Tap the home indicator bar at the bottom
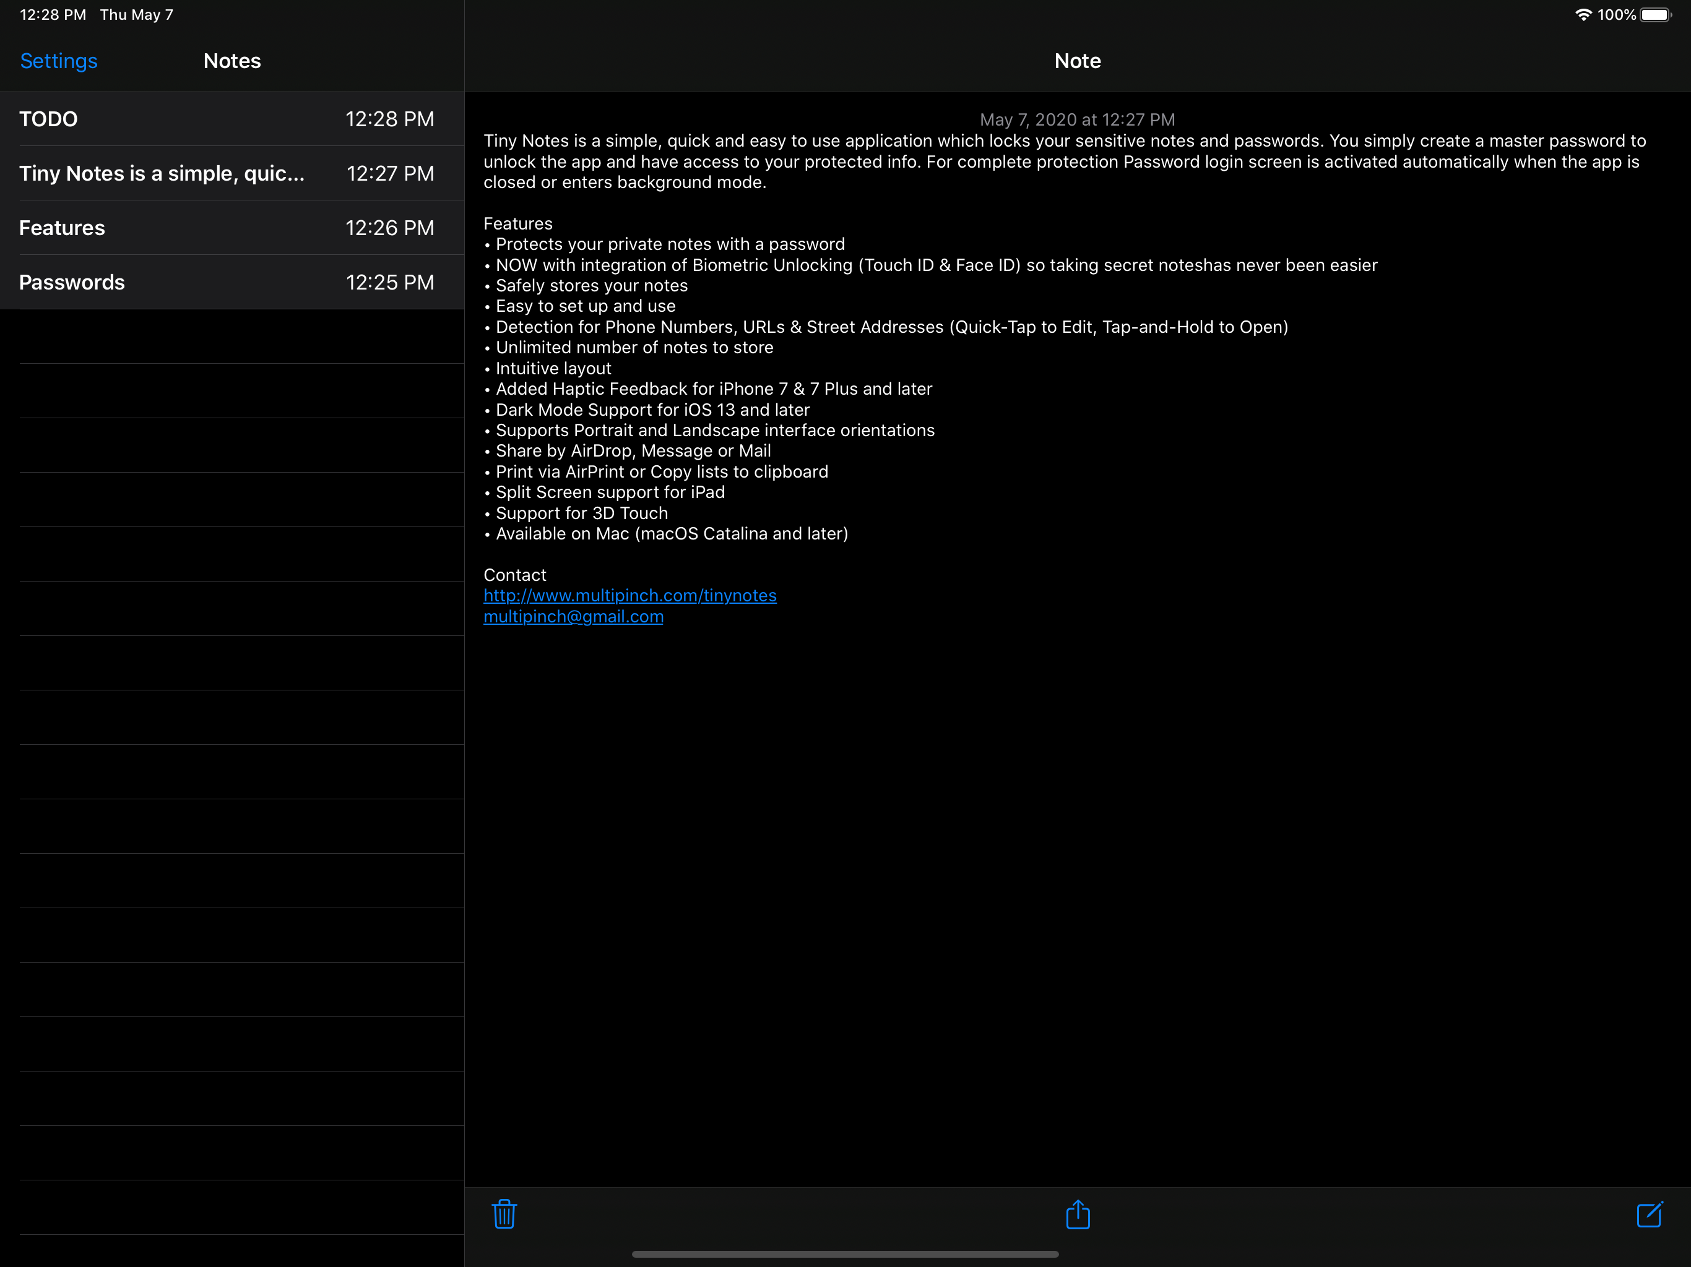 [845, 1254]
